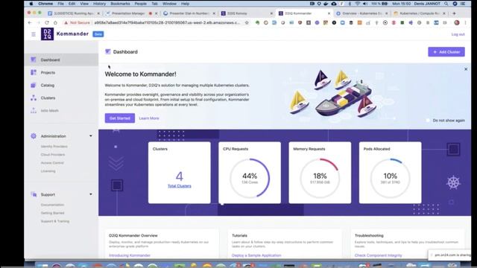Switch to the Overview Kubernetes tab
The width and height of the screenshot is (477, 268).
click(362, 13)
